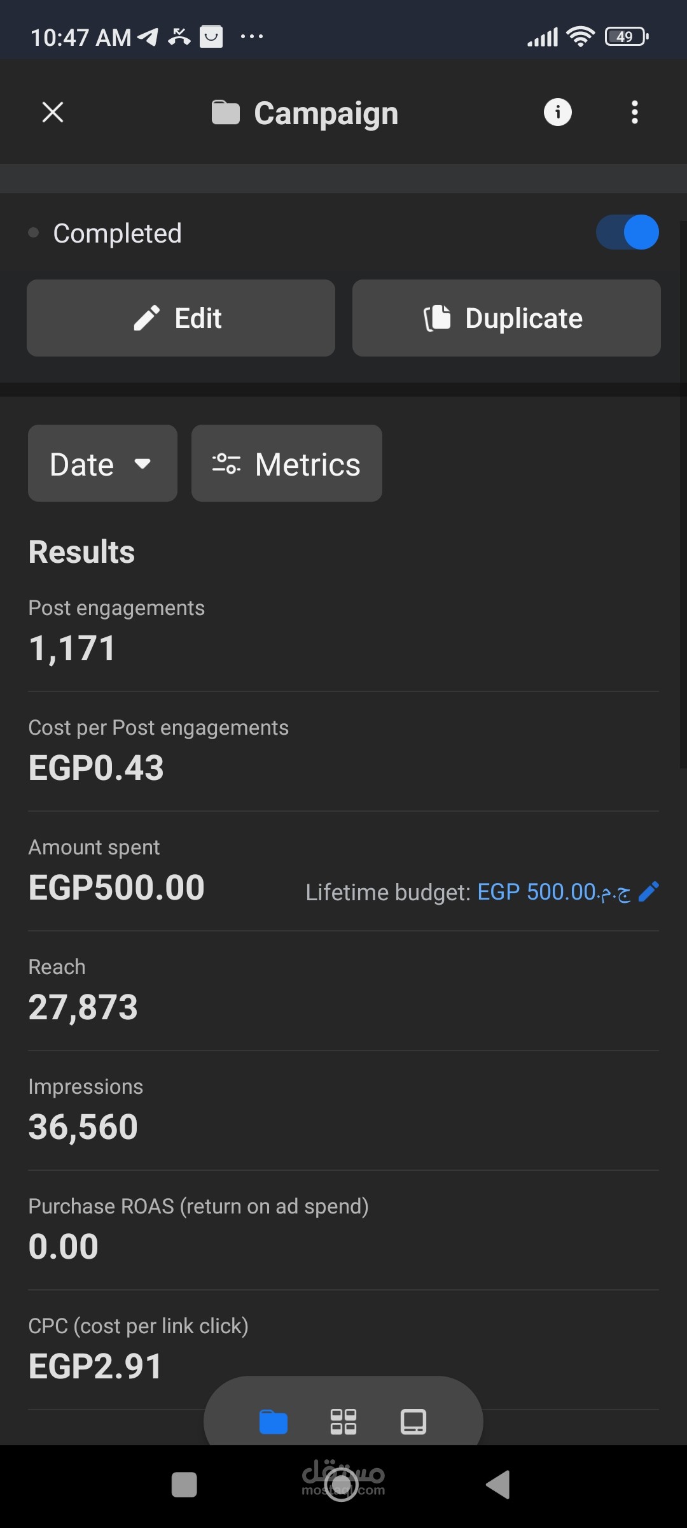This screenshot has height=1528, width=687.
Task: Tap the Android home circle button
Action: 342,1485
